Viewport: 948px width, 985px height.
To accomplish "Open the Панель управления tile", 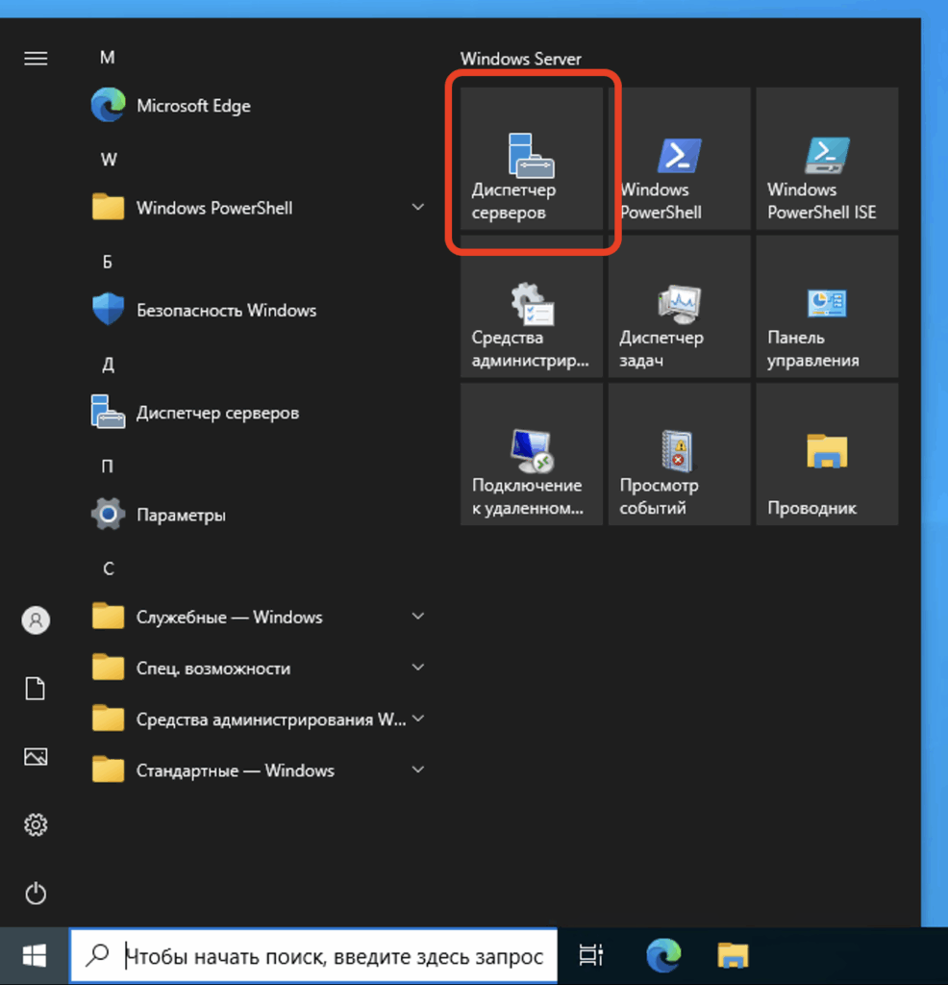I will pyautogui.click(x=827, y=307).
